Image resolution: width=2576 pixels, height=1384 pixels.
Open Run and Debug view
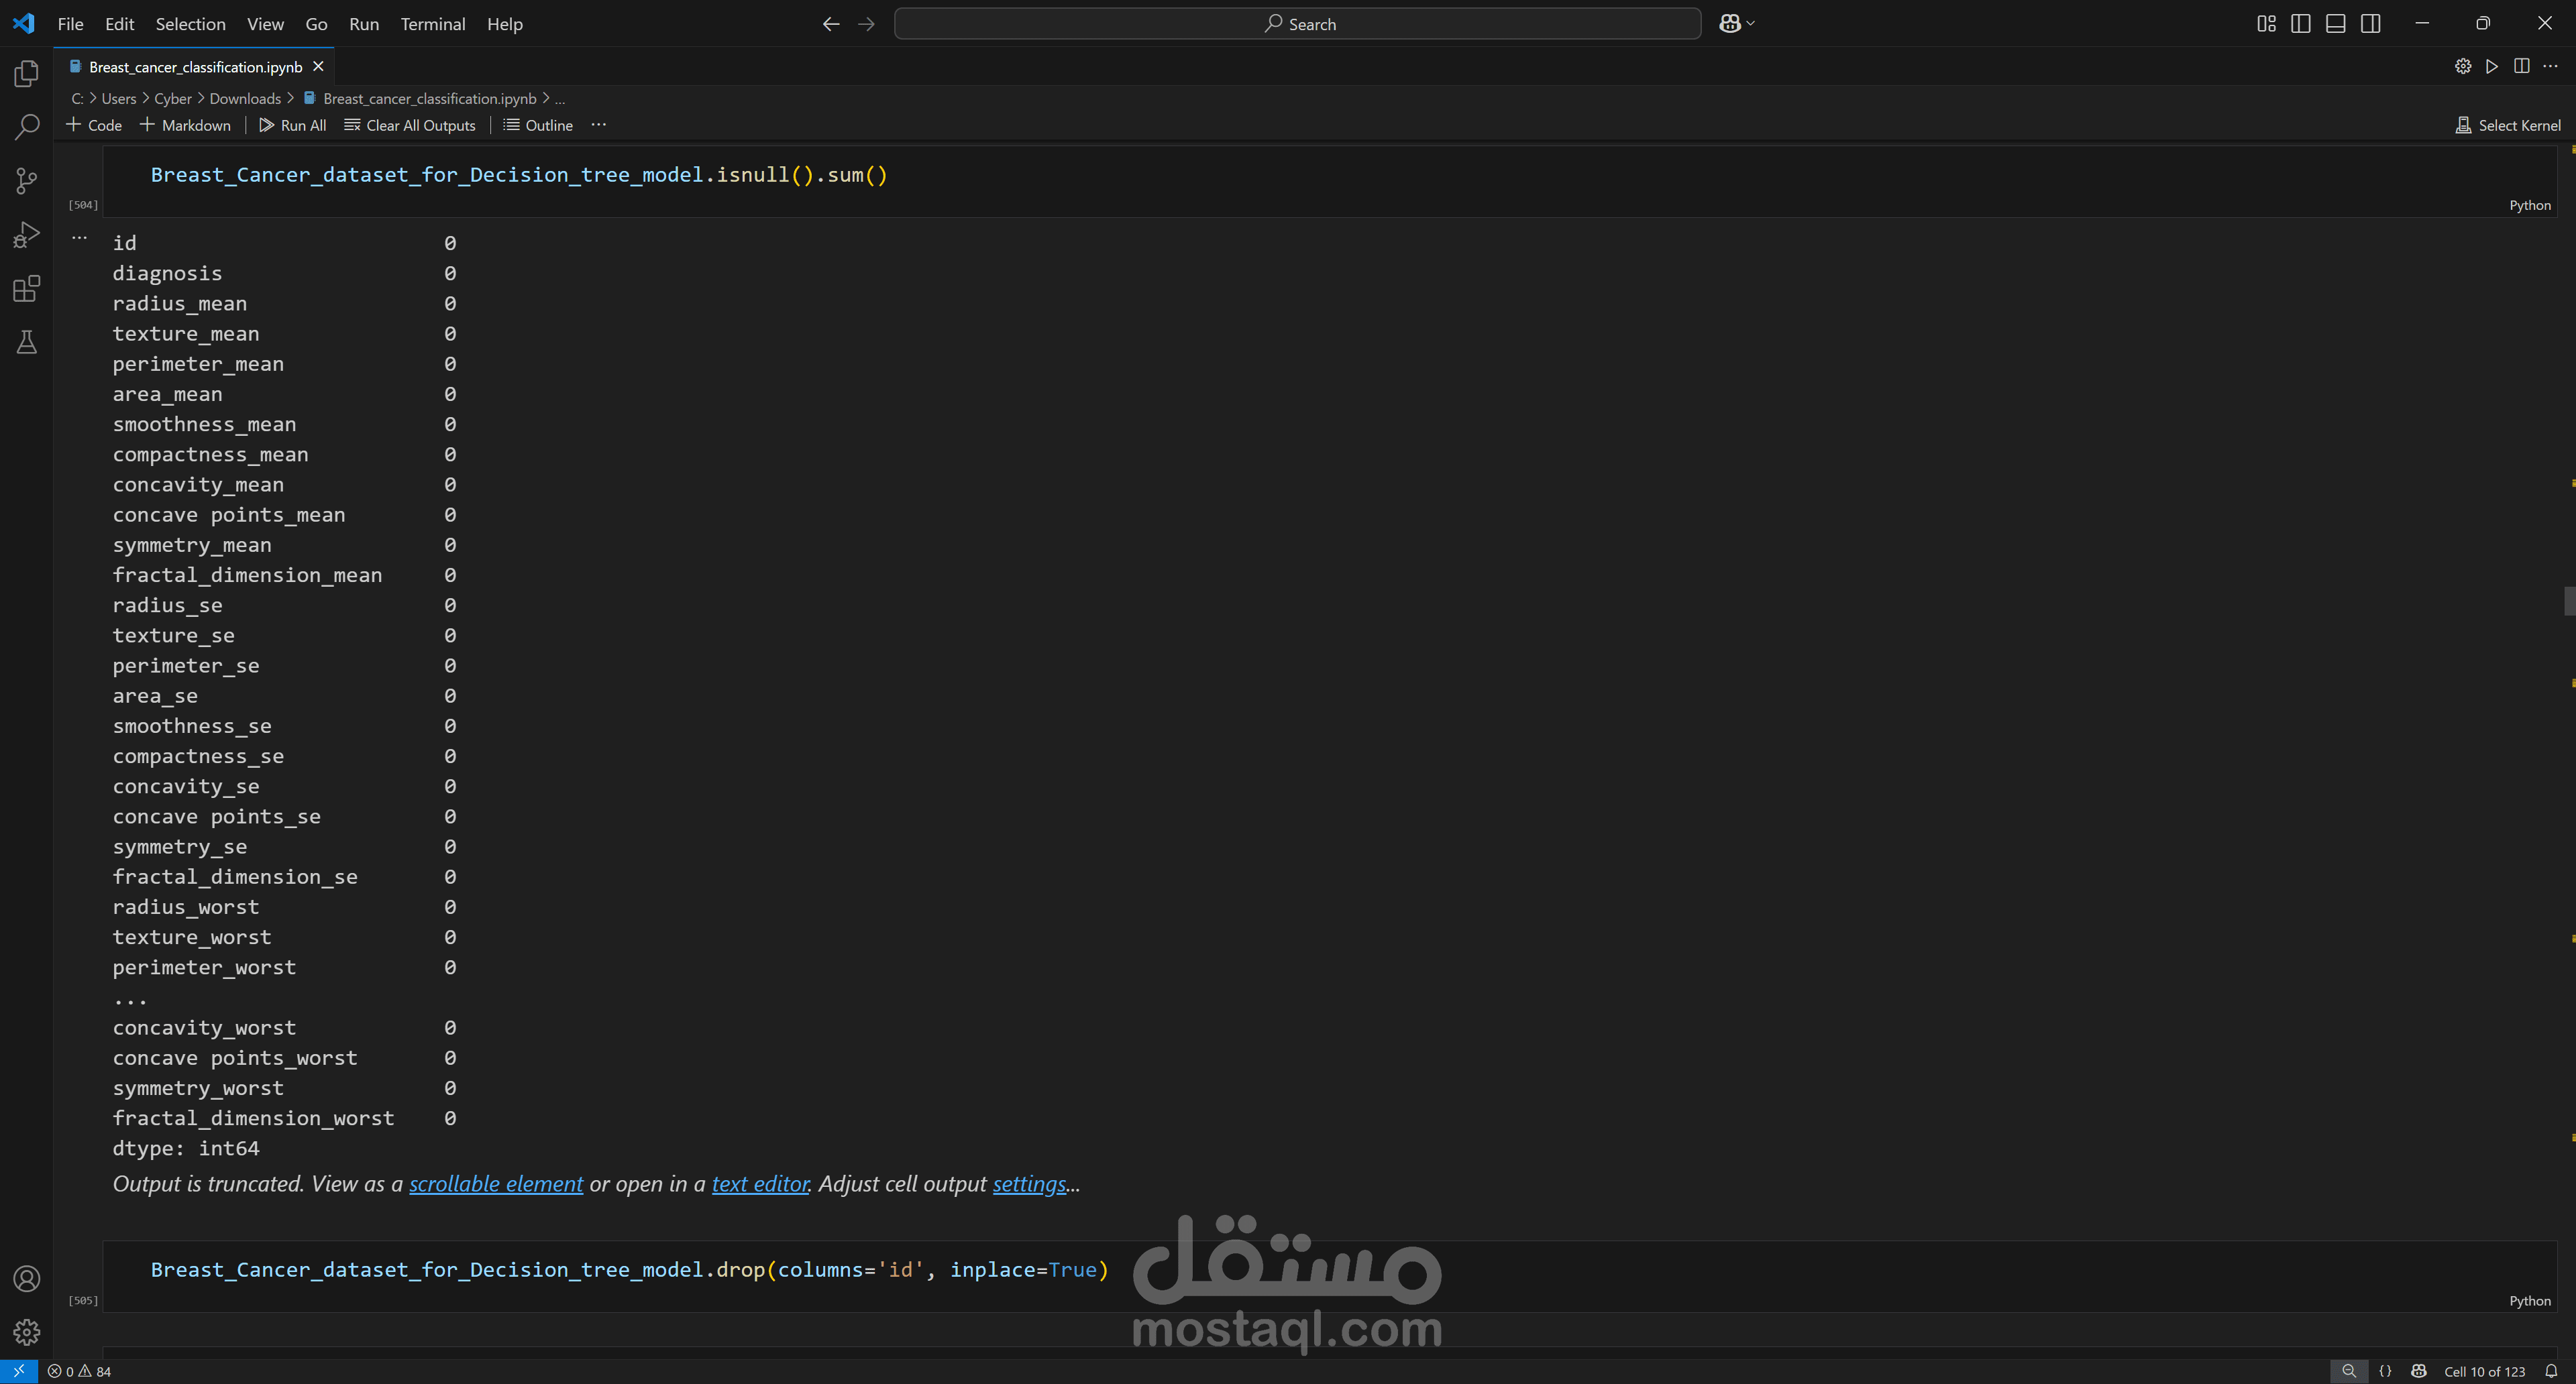tap(27, 235)
